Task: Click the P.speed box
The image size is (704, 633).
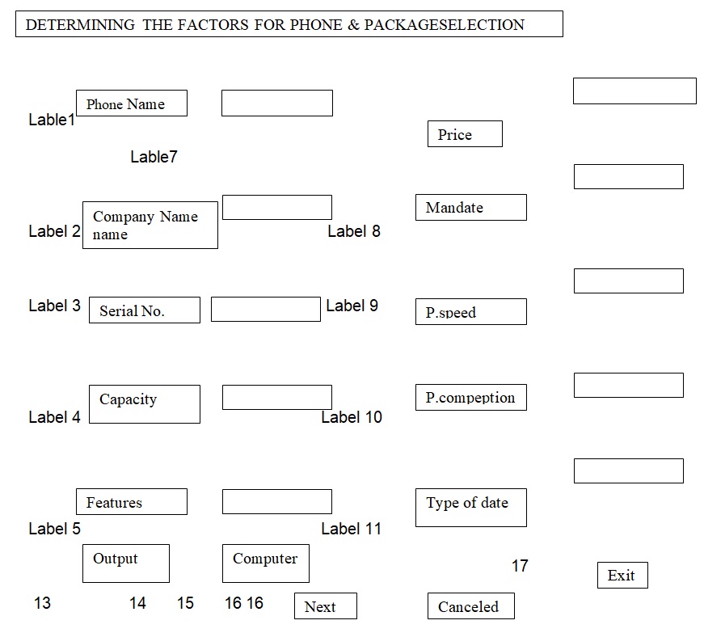Action: tap(470, 311)
